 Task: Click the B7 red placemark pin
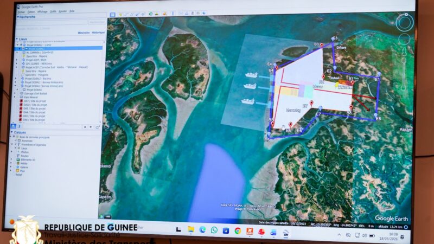tap(311, 104)
